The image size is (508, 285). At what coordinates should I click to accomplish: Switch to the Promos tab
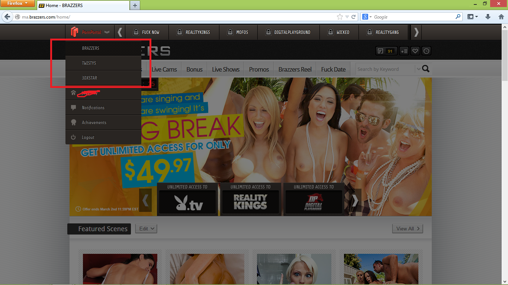tap(259, 69)
